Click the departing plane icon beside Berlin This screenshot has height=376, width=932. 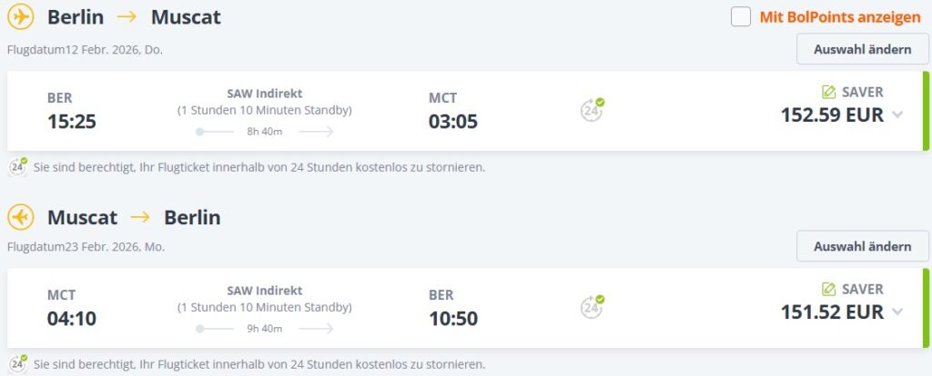pos(21,17)
